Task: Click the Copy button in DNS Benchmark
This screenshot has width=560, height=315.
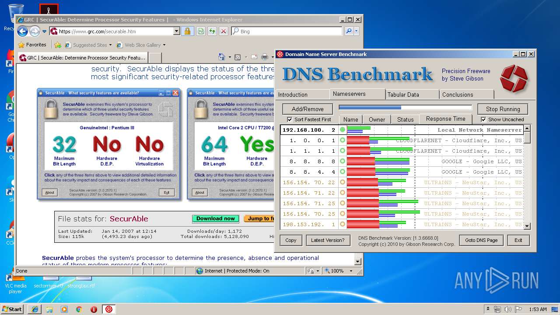Action: tap(291, 240)
